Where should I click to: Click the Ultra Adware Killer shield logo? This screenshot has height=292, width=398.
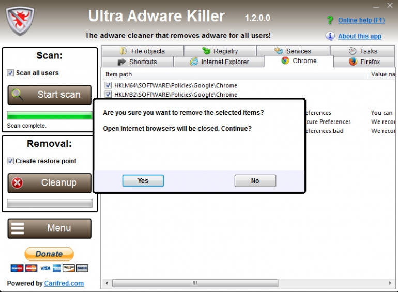tap(20, 21)
